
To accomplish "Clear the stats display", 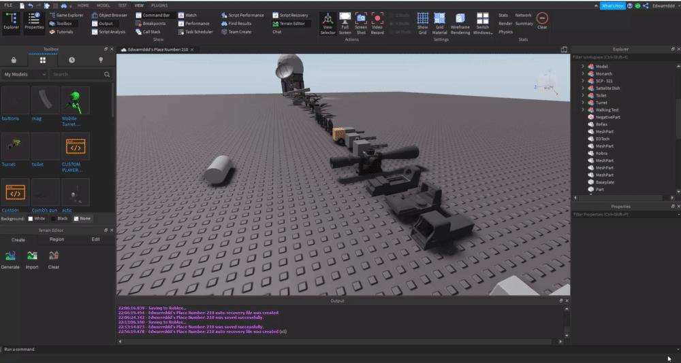I will point(542,21).
